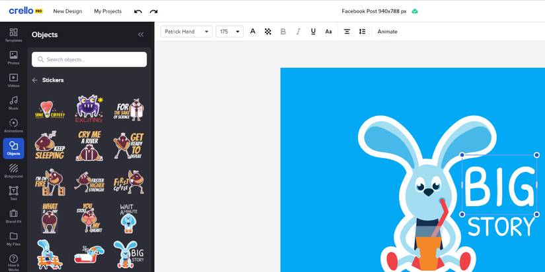Image resolution: width=545 pixels, height=272 pixels.
Task: Add the Keep Sleeping sticker
Action: (x=50, y=146)
